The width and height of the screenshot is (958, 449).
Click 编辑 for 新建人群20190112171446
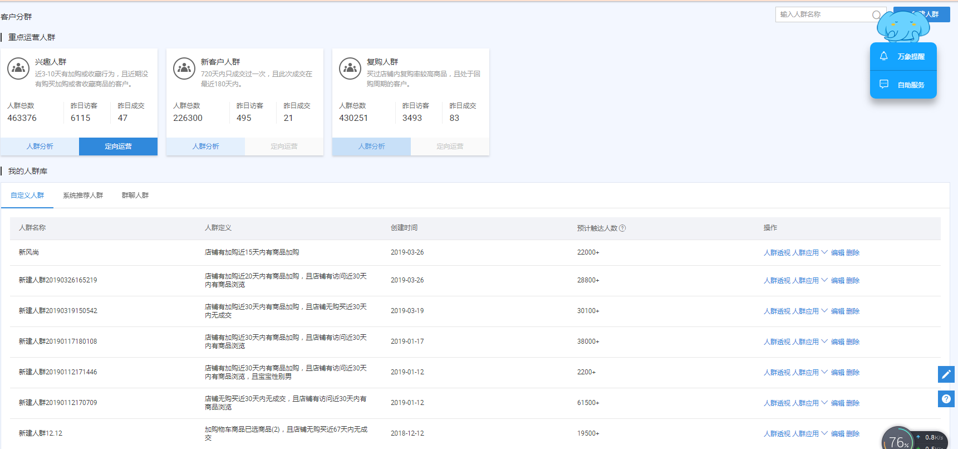pos(838,373)
